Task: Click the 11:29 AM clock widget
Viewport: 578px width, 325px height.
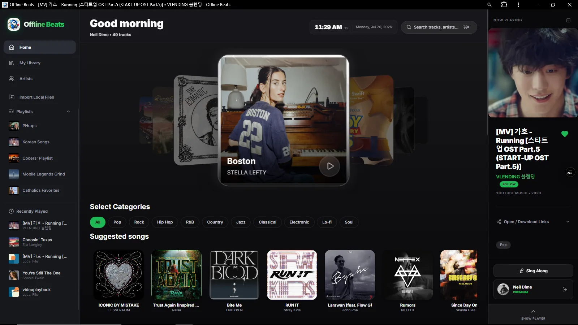Action: [353, 27]
